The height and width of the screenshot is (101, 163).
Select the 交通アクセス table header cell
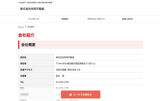tap(36, 70)
